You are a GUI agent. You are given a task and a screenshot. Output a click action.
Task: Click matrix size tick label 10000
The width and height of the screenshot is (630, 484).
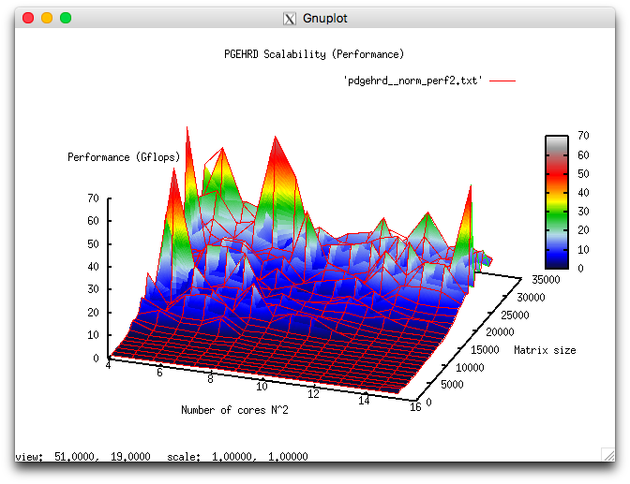click(470, 367)
